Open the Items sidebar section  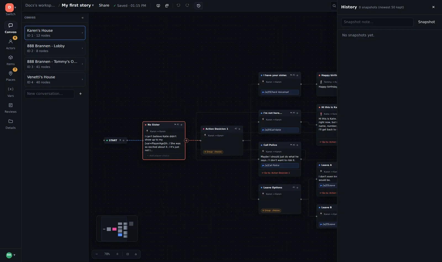(10, 60)
